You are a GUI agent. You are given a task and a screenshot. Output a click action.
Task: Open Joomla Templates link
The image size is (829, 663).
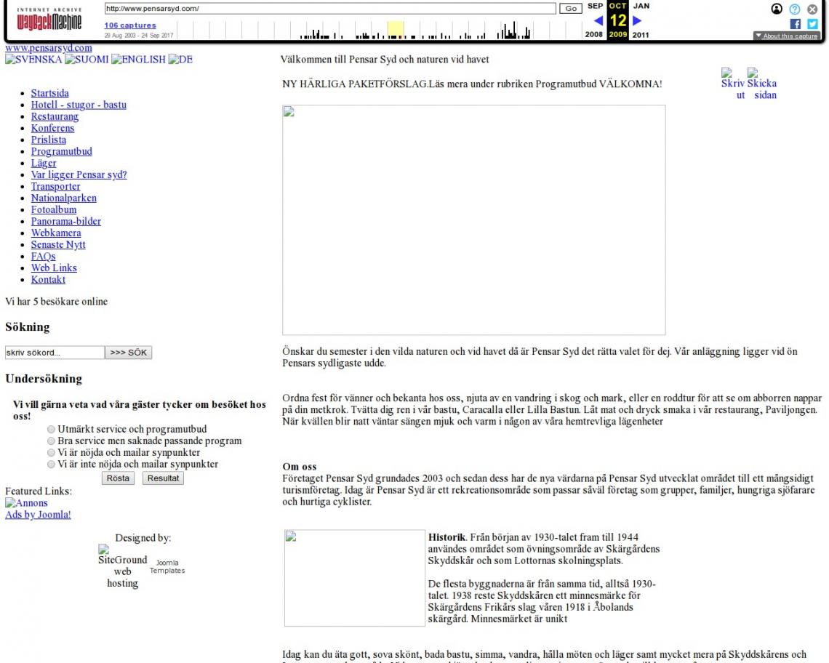(167, 566)
